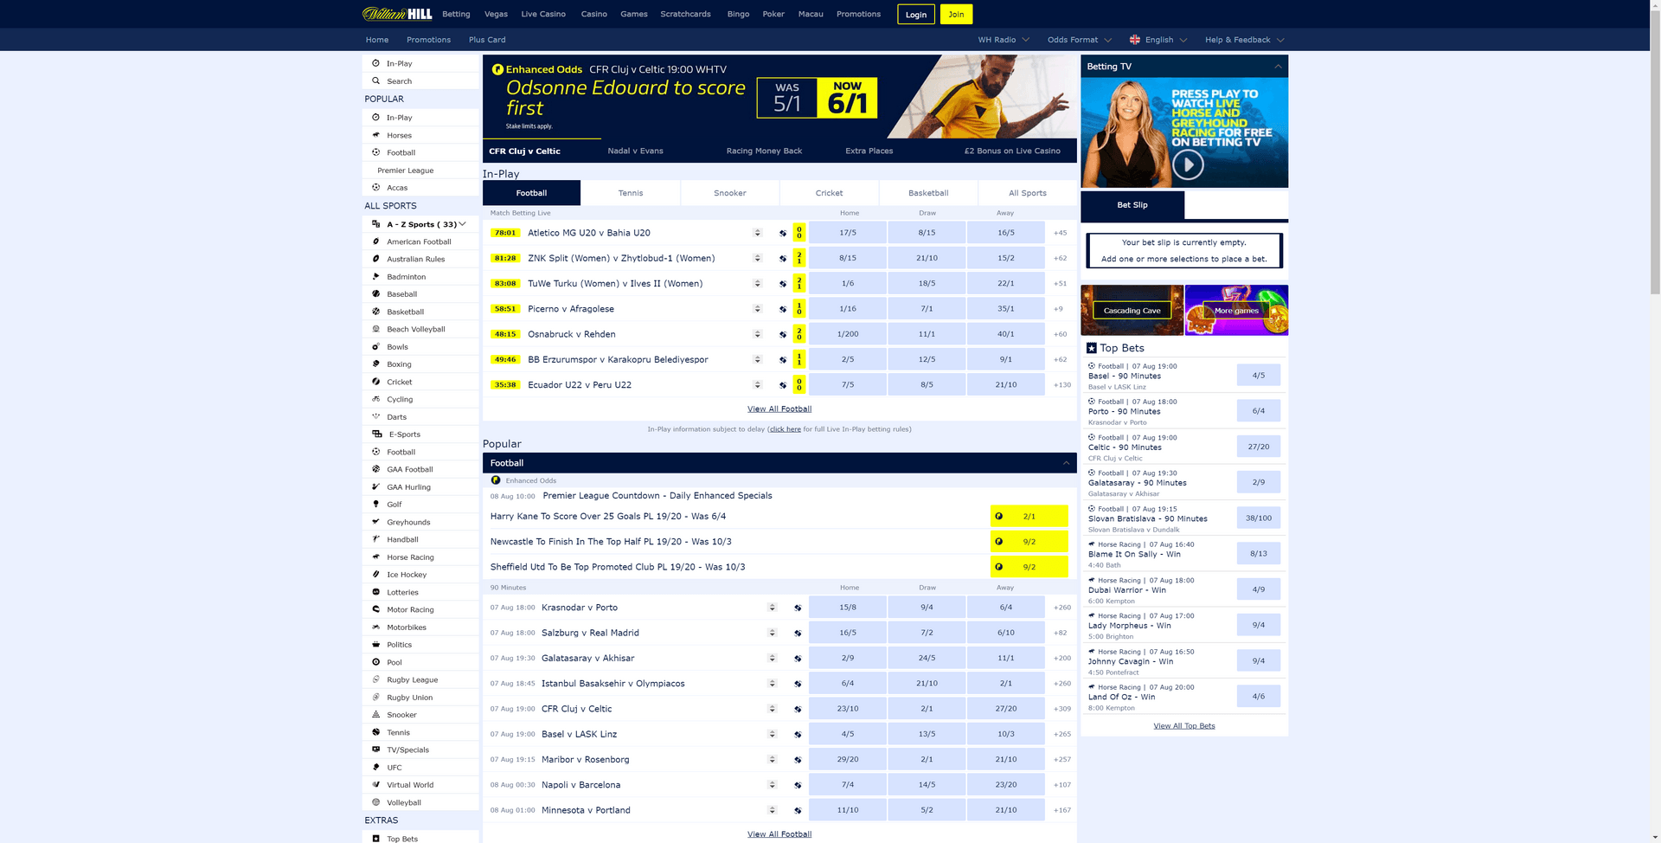Select the Racing Money Back banner tab
This screenshot has height=843, width=1661.
coord(764,151)
